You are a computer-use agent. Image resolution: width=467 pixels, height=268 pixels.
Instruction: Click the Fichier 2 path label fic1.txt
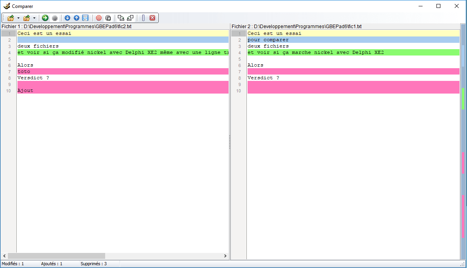(297, 27)
